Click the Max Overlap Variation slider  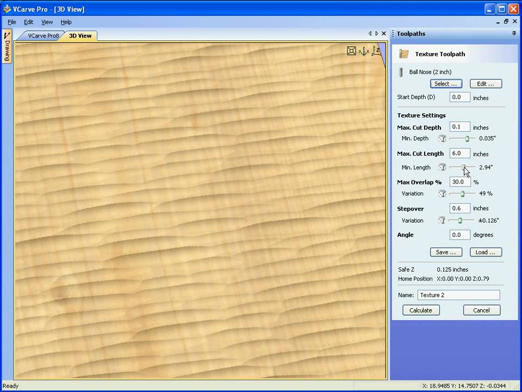pyautogui.click(x=462, y=193)
